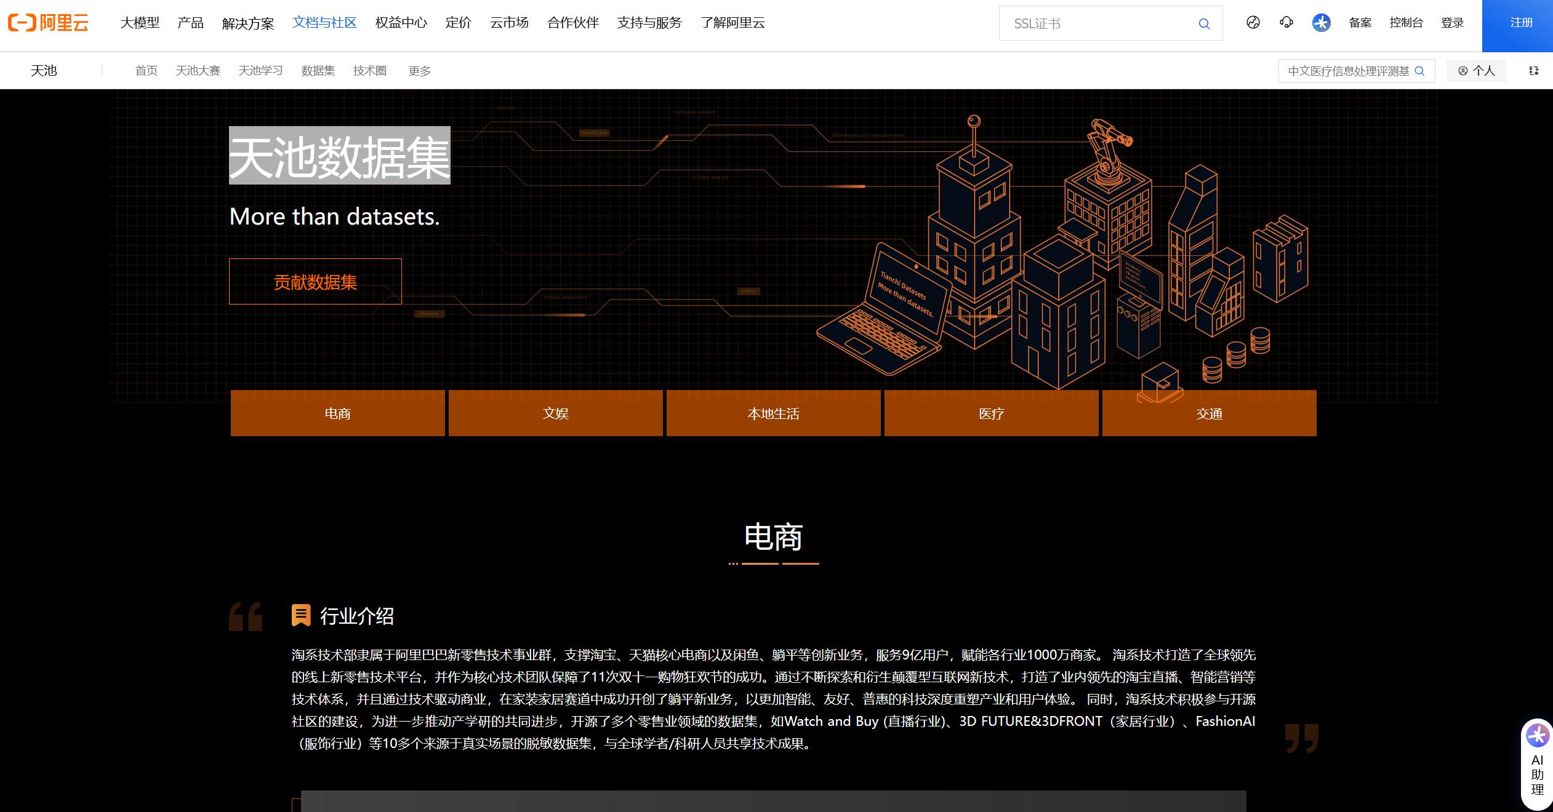The image size is (1553, 812).
Task: Open the AI助理 floating assistant
Action: pyautogui.click(x=1537, y=764)
